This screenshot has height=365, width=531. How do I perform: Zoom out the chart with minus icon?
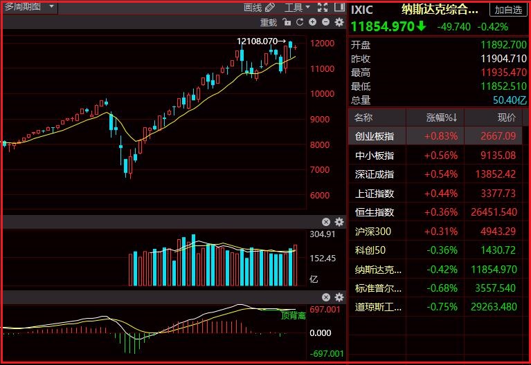coord(326,22)
